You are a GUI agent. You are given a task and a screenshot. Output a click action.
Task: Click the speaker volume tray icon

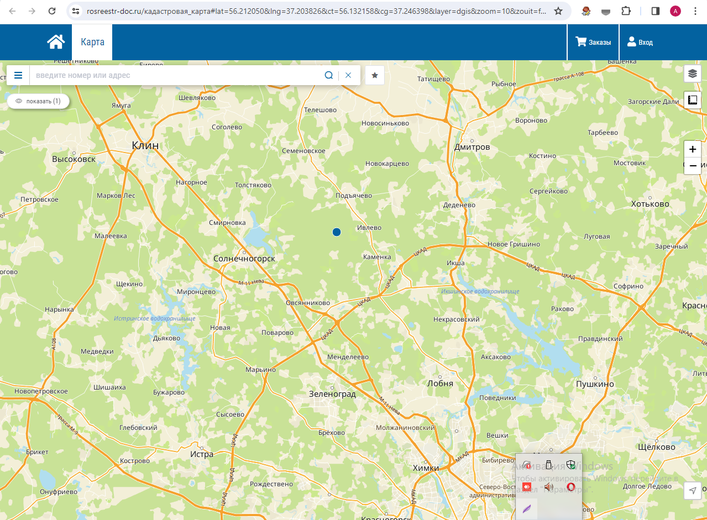pos(549,486)
